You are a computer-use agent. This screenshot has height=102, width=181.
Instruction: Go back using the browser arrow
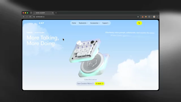23,17
